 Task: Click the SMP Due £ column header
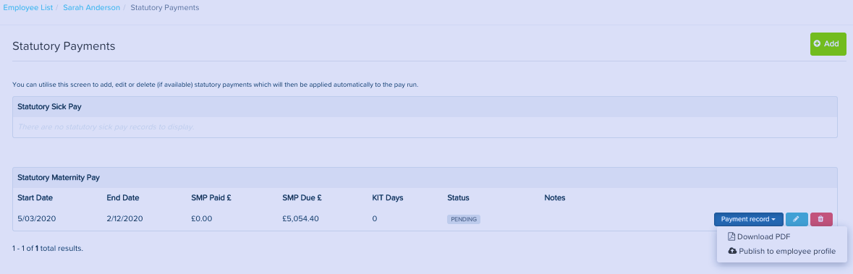point(303,198)
